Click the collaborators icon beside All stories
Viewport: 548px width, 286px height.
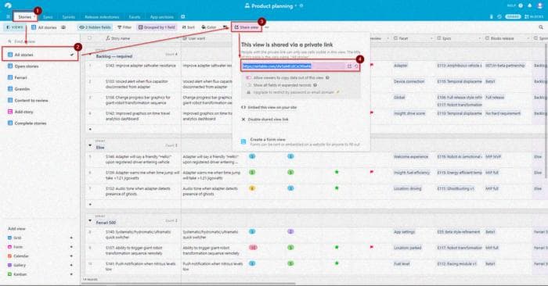(x=63, y=27)
